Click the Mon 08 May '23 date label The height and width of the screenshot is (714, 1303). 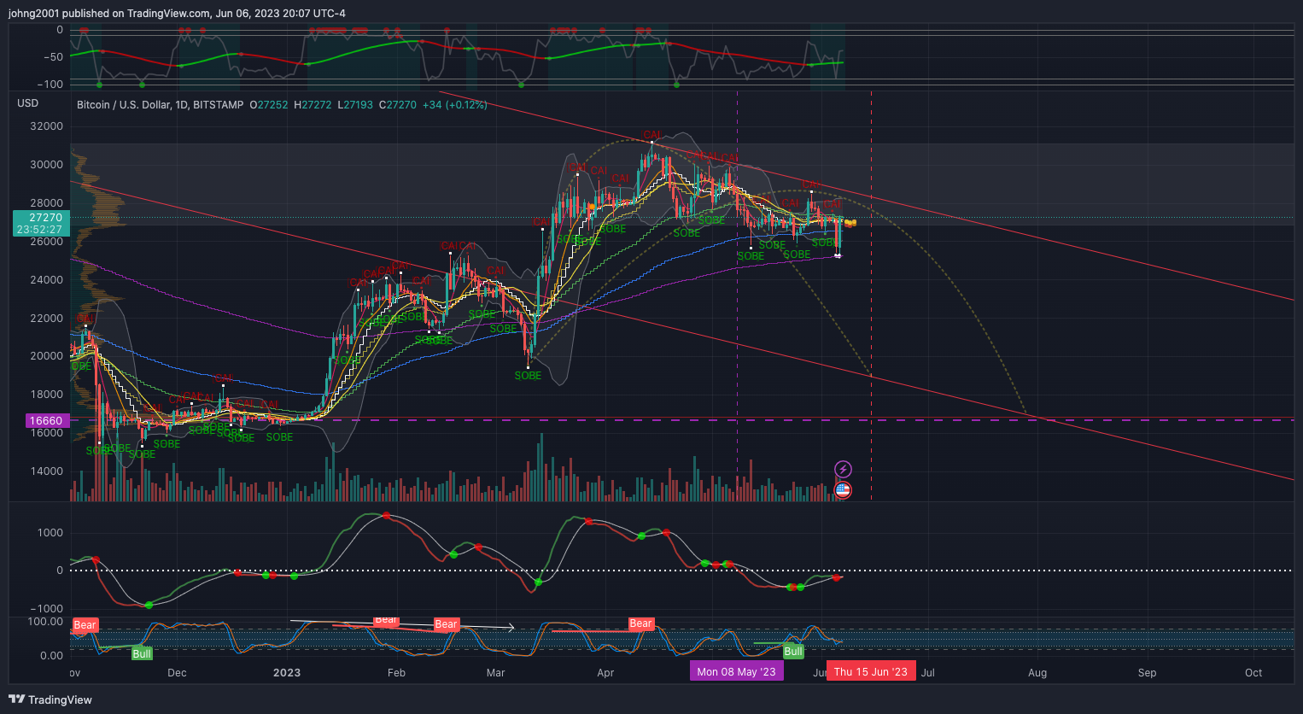click(736, 671)
